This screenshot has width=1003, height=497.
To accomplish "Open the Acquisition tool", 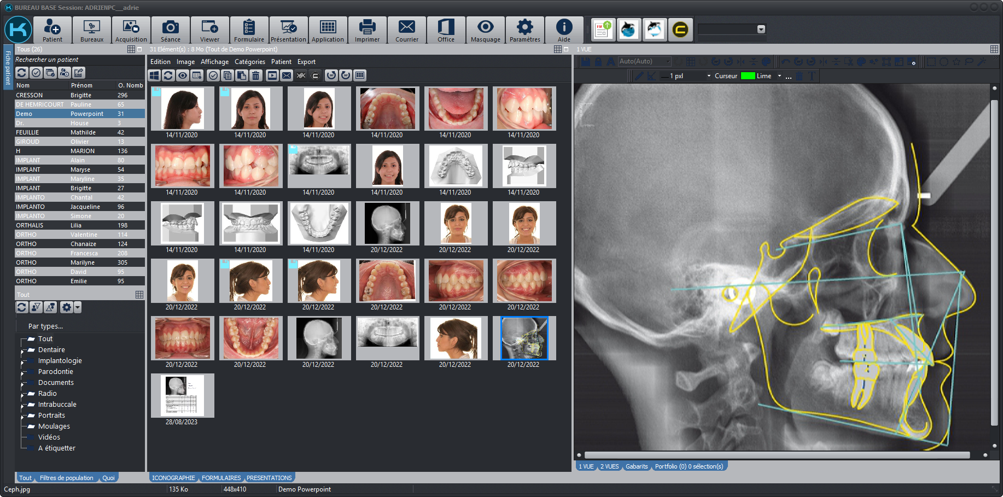I will pos(131,30).
